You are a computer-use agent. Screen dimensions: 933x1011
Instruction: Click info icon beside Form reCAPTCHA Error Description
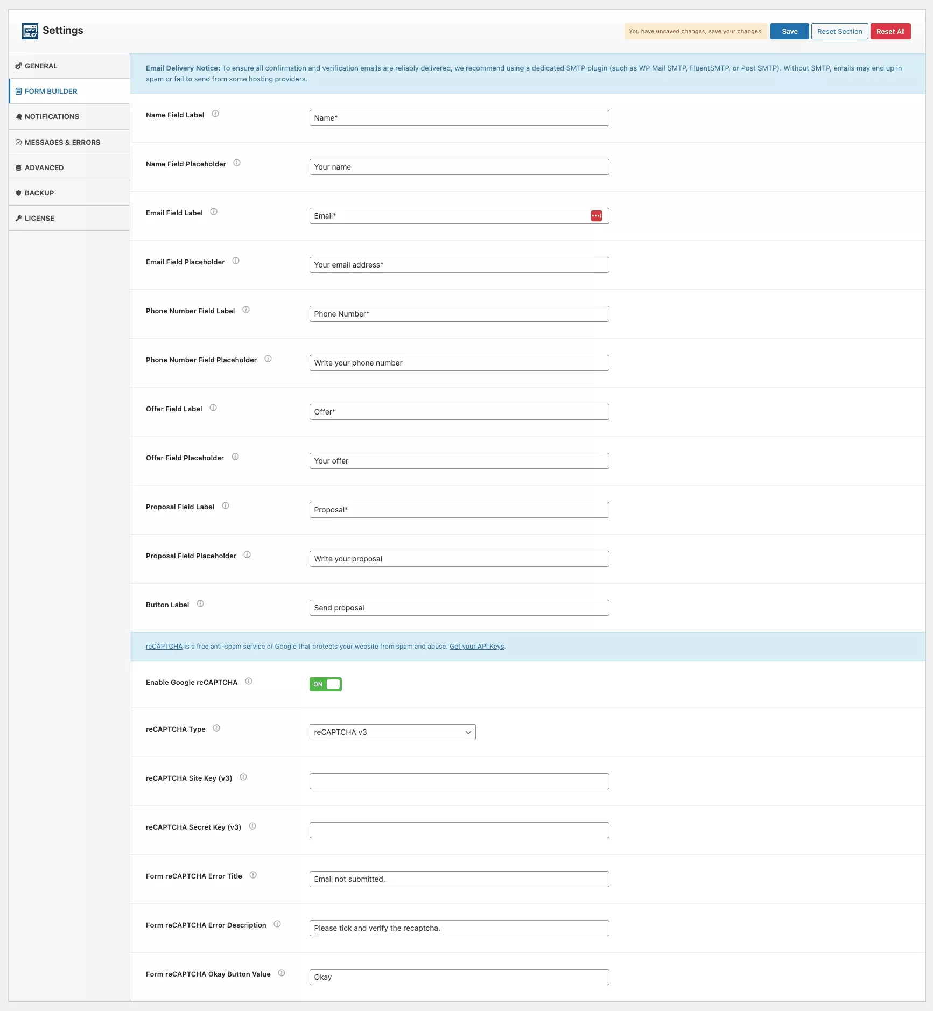[277, 924]
